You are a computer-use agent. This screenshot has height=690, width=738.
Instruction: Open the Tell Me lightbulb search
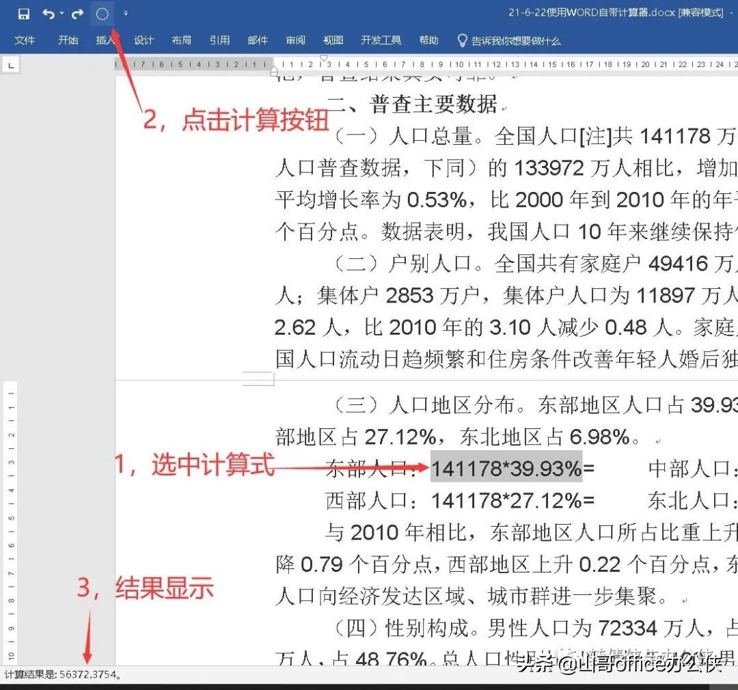pyautogui.click(x=462, y=40)
